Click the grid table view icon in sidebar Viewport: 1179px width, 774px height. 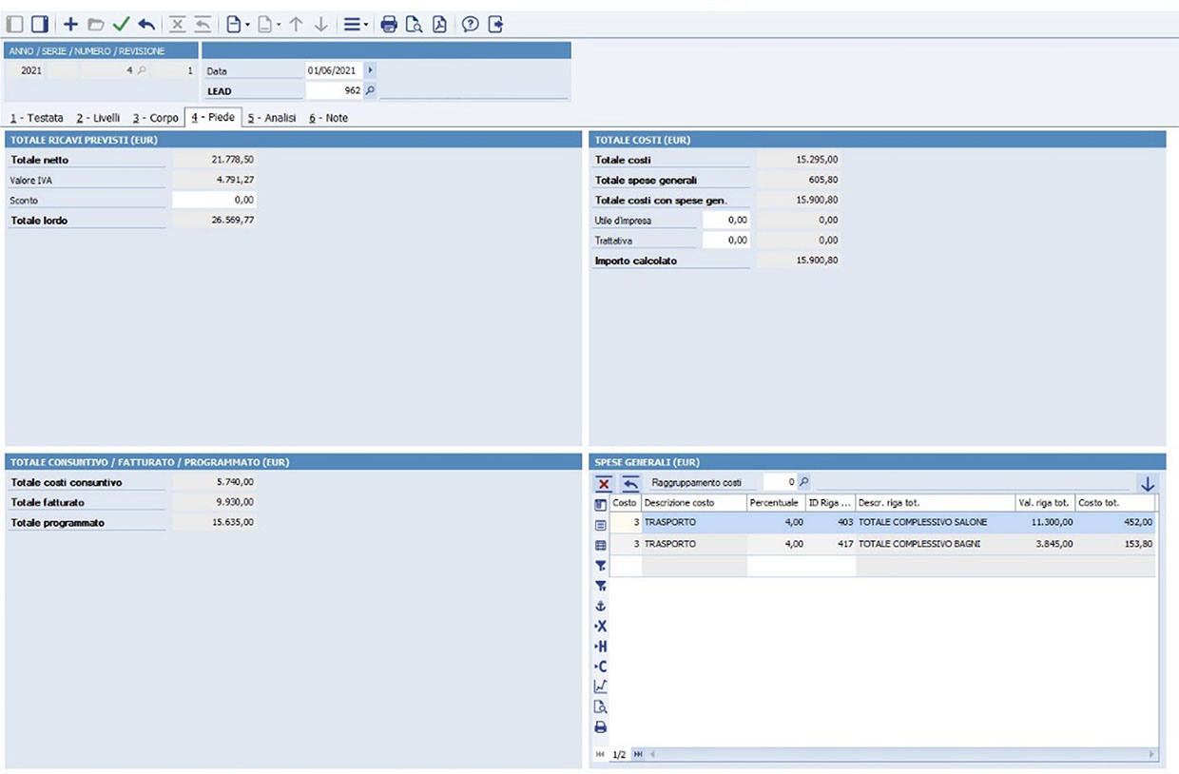click(600, 546)
